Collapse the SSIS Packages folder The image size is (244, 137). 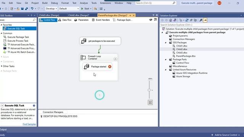tap(166, 43)
